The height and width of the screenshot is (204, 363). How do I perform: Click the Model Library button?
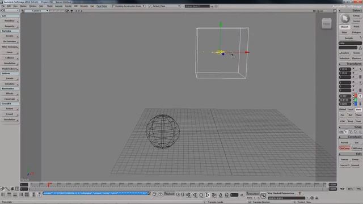coord(10,69)
